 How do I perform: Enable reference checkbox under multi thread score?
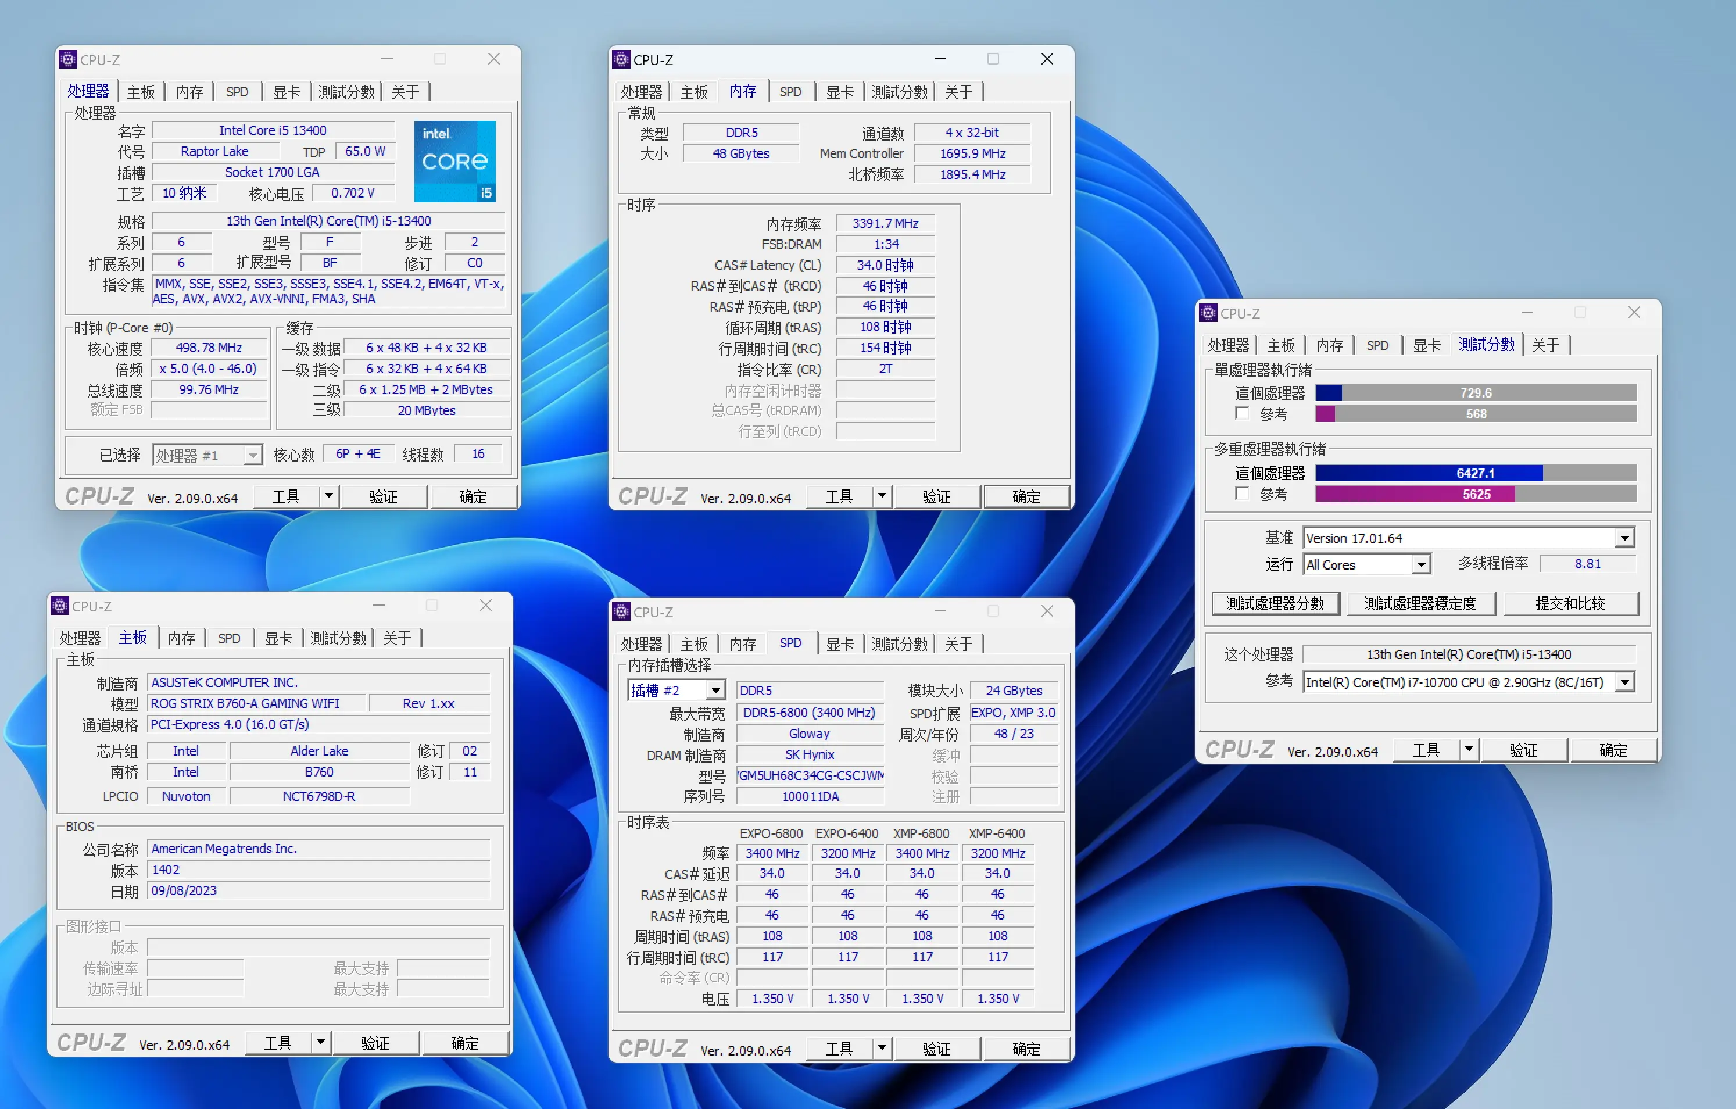coord(1241,493)
